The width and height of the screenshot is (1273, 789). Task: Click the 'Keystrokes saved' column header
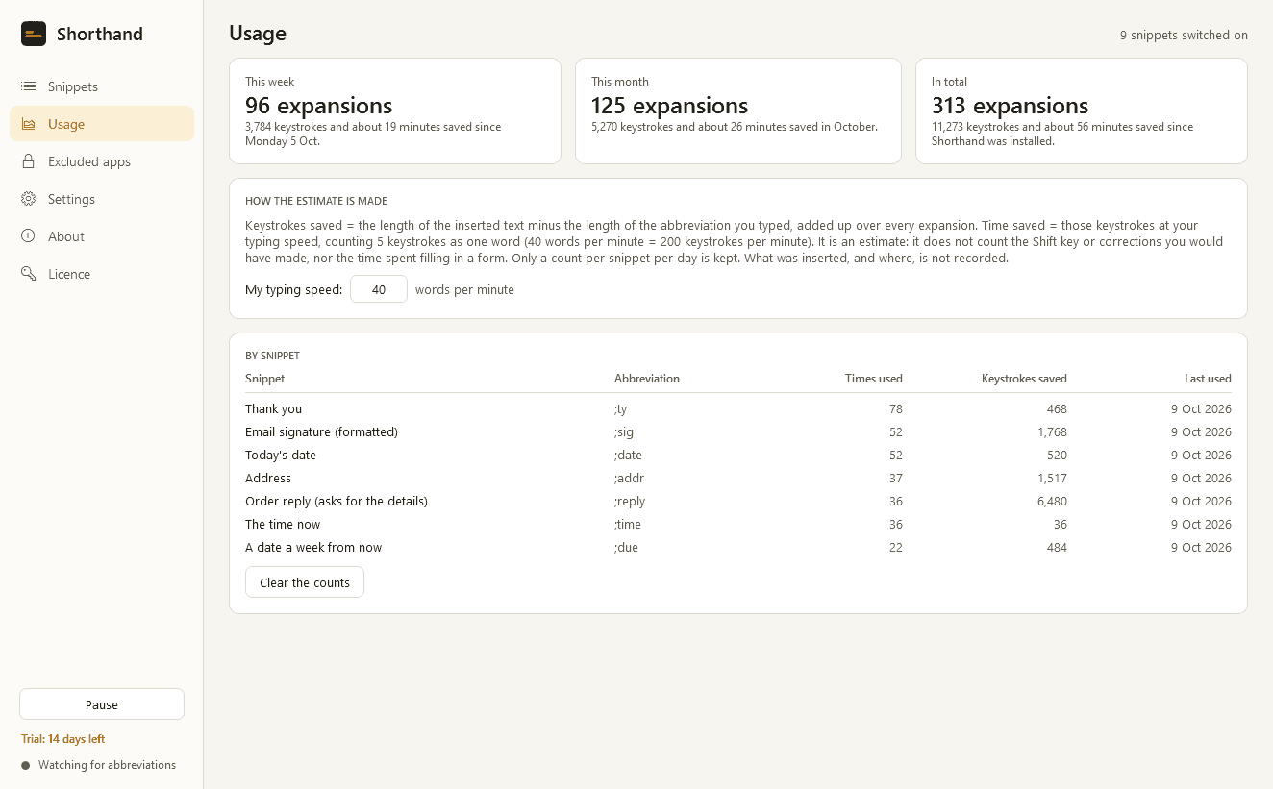[1024, 379]
